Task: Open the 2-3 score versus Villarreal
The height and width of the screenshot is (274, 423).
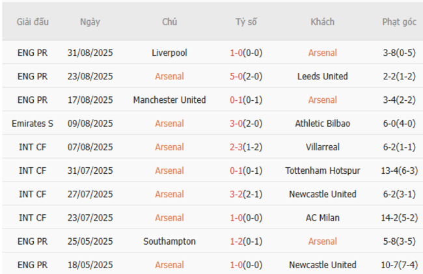Action: tap(245, 147)
